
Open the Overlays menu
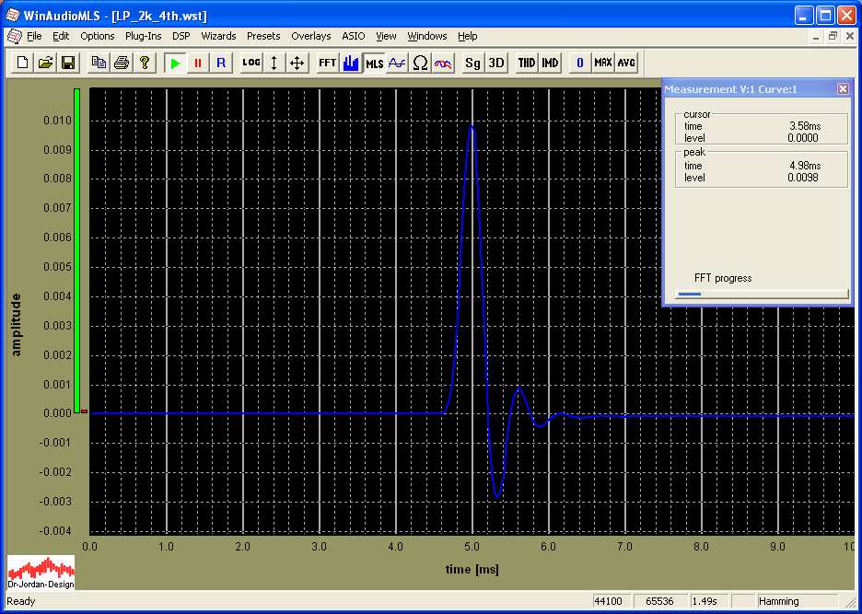click(x=310, y=36)
